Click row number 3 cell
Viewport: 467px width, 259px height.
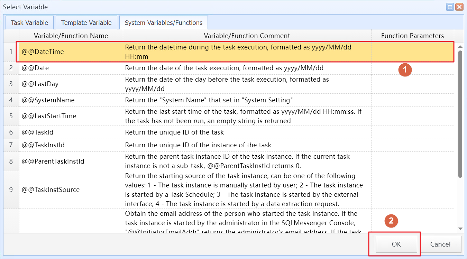pos(11,84)
